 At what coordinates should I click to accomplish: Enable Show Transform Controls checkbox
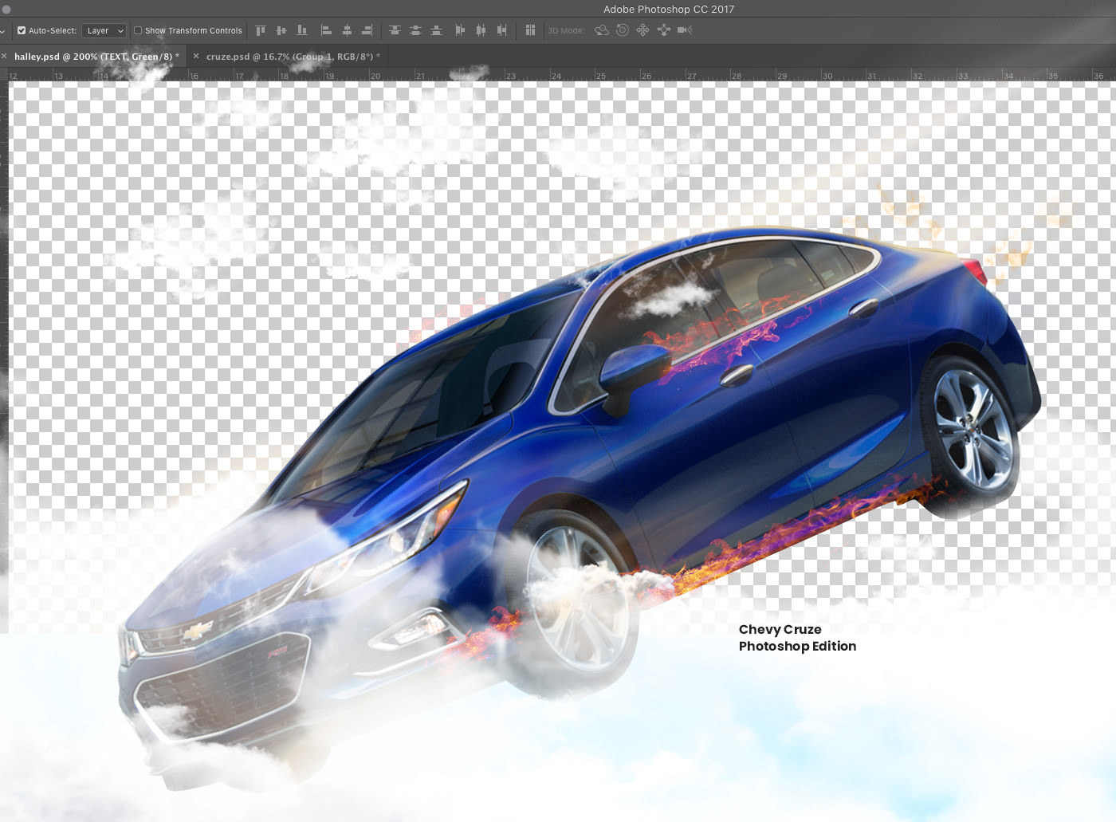click(138, 30)
